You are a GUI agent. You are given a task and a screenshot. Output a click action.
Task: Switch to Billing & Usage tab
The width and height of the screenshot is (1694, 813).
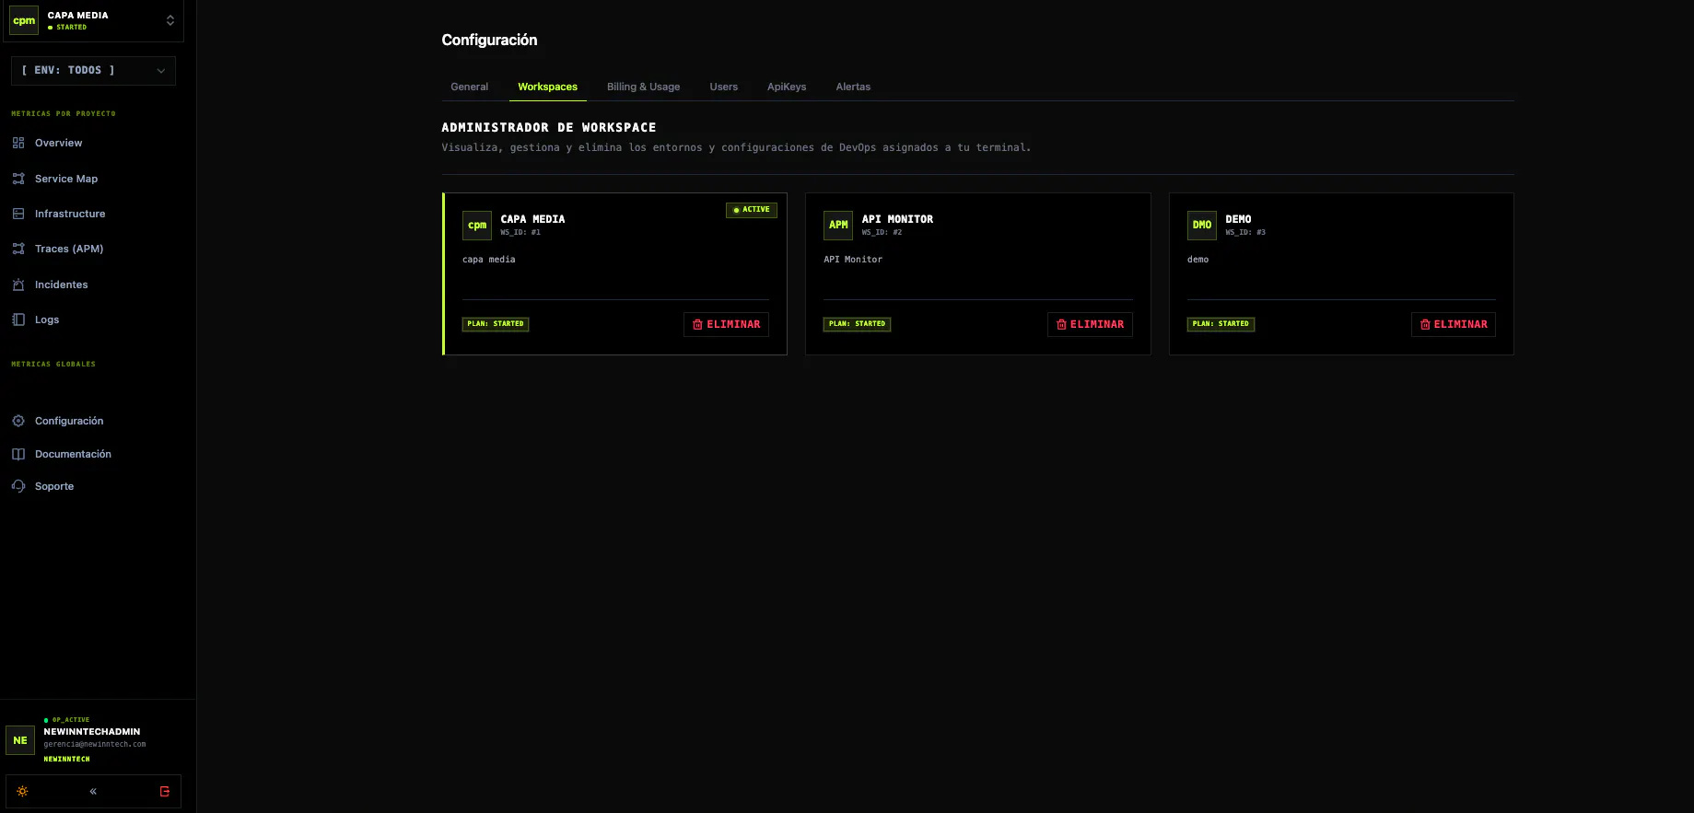click(x=644, y=87)
